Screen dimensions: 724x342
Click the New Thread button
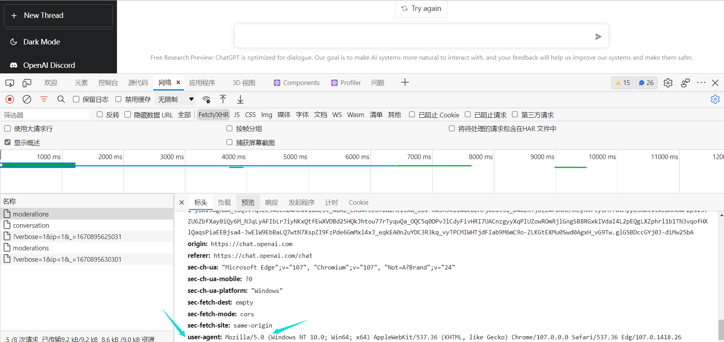pos(58,16)
